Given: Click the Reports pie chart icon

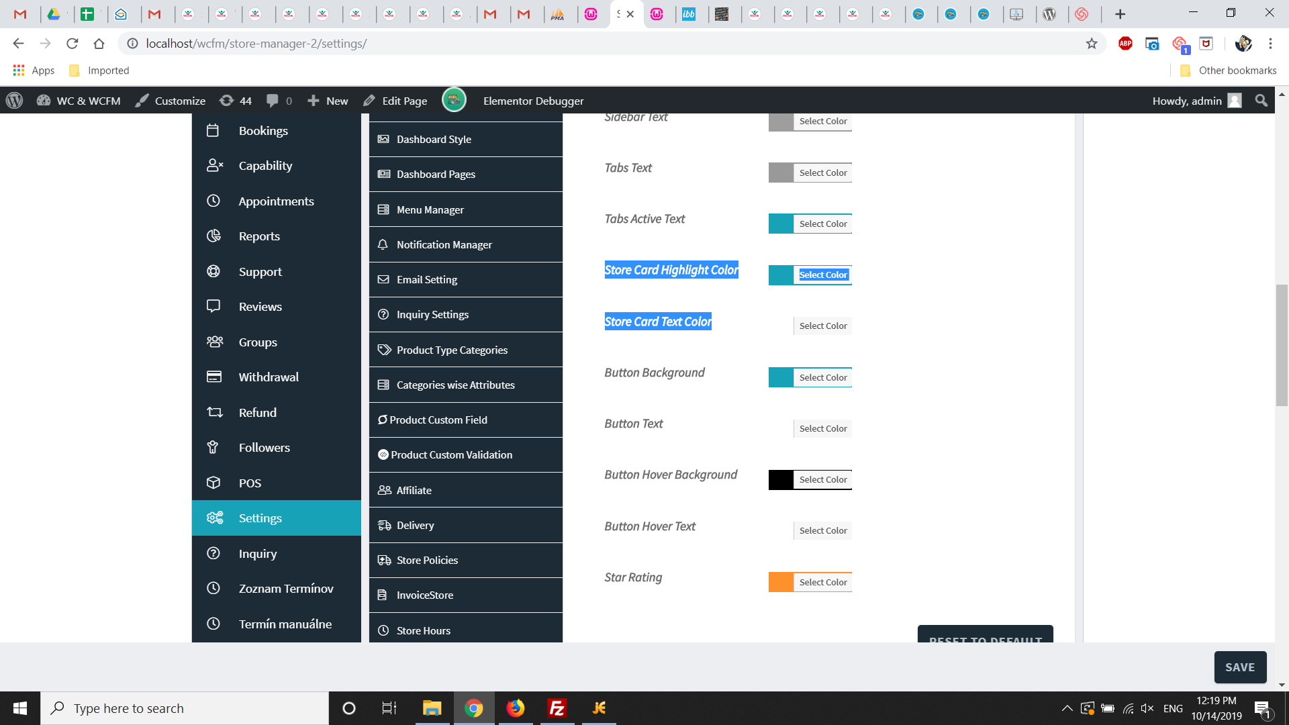Looking at the screenshot, I should tap(213, 236).
